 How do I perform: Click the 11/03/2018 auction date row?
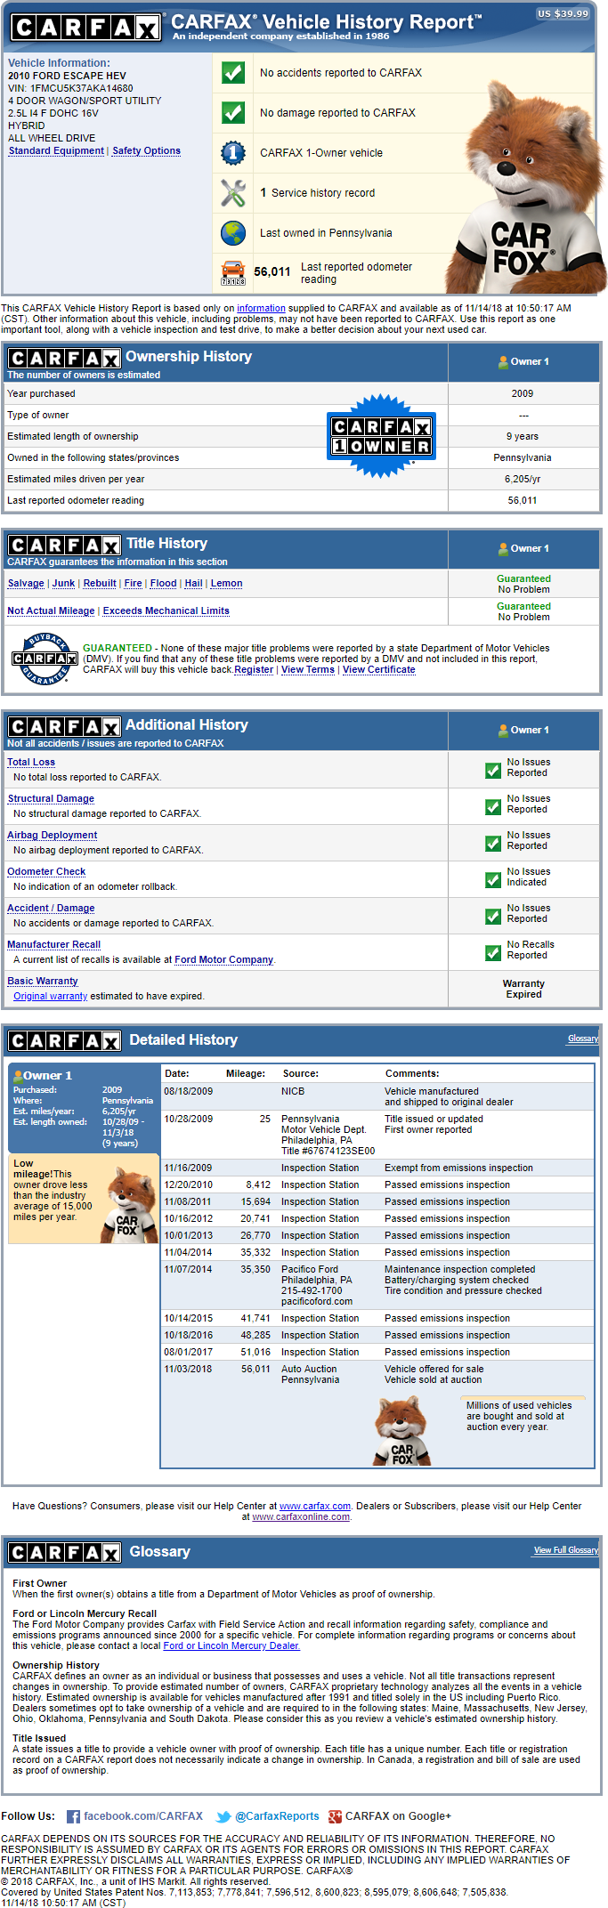click(x=377, y=1375)
